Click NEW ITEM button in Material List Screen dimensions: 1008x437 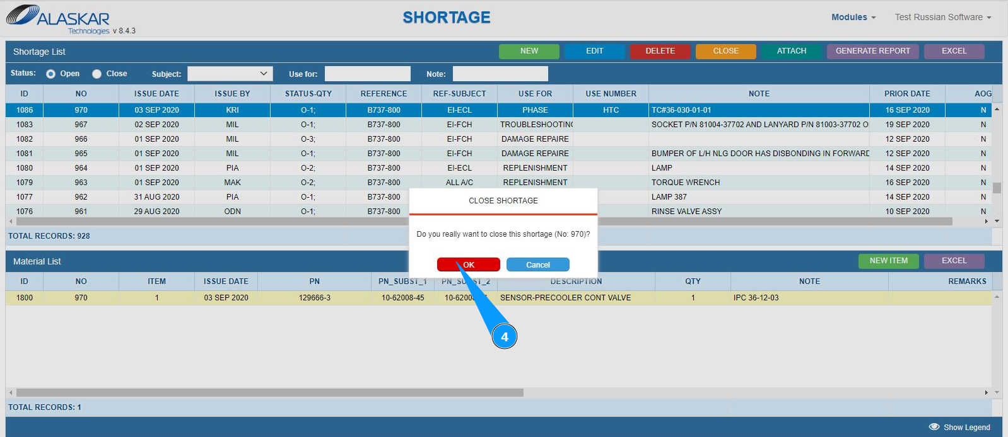(x=889, y=261)
